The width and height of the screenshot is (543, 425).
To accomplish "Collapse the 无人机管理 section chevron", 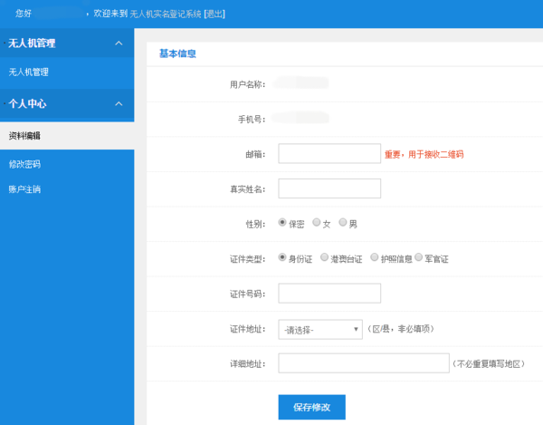I will 119,43.
